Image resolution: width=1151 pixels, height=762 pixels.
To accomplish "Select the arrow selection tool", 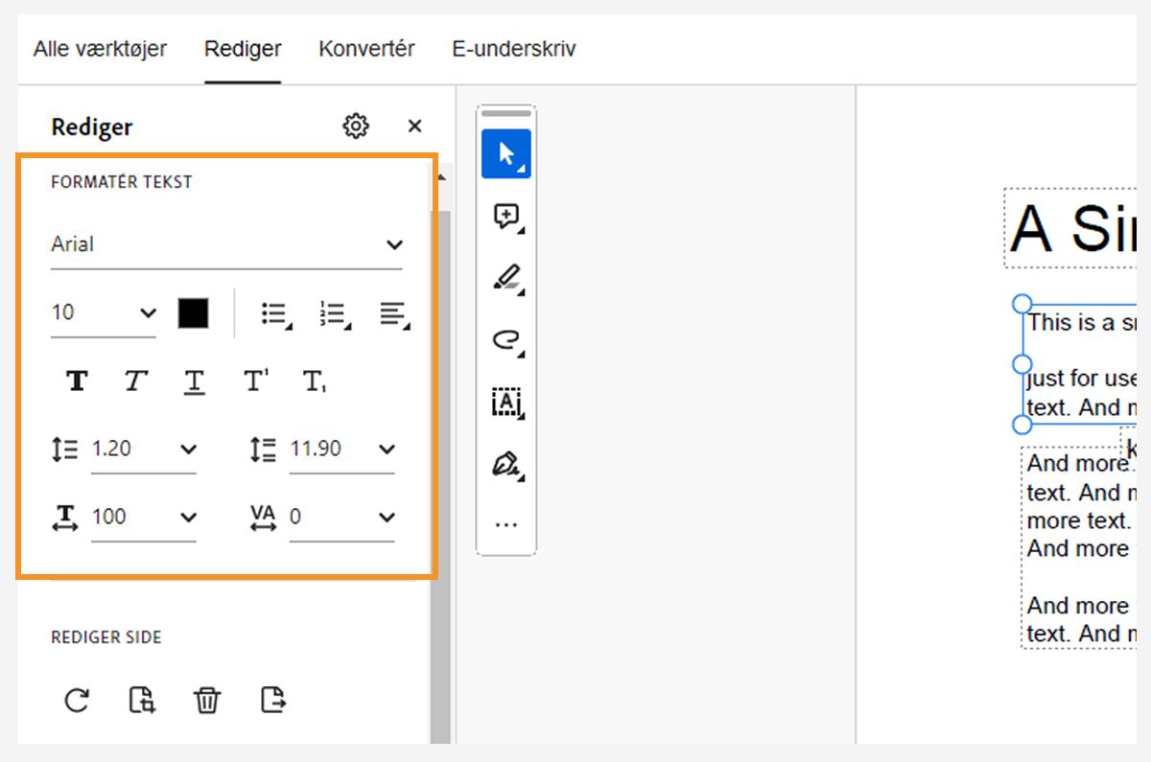I will 505,154.
